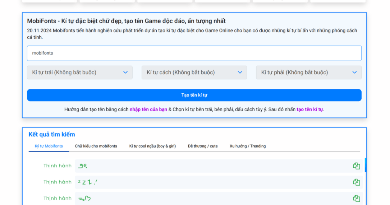390x205 pixels.
Task: Copy the first Thịnh hành result symbol
Action: (357, 166)
